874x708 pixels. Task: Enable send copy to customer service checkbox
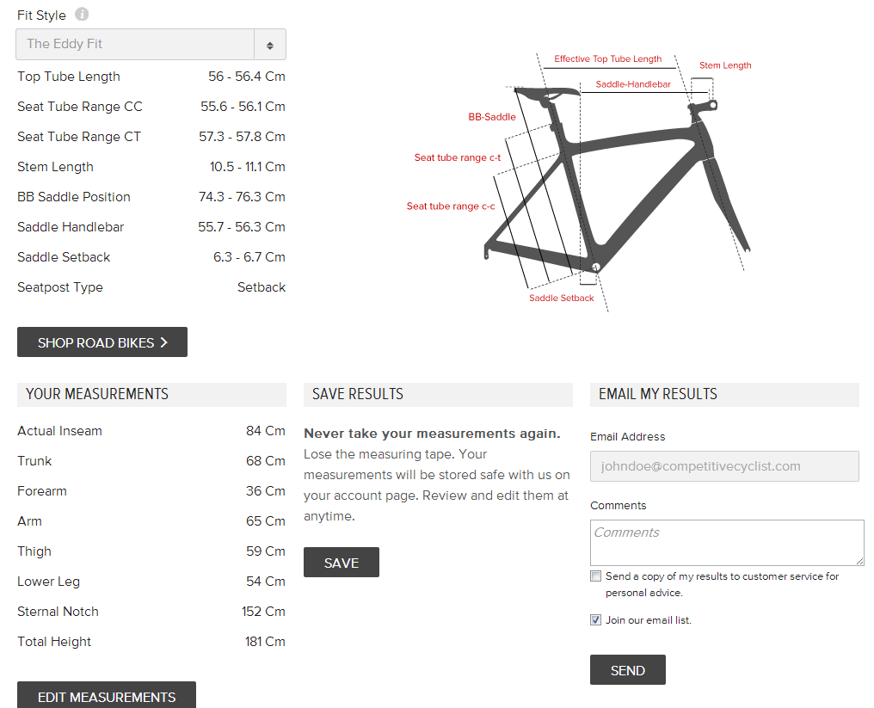(596, 576)
